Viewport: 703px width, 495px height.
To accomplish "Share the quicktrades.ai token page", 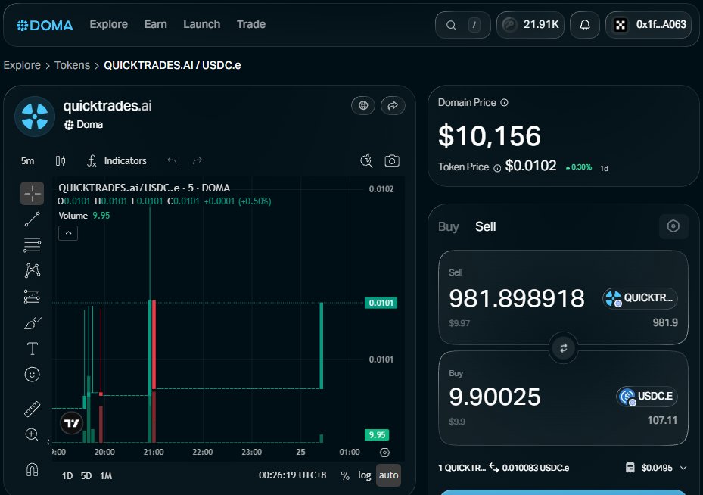I will click(393, 105).
